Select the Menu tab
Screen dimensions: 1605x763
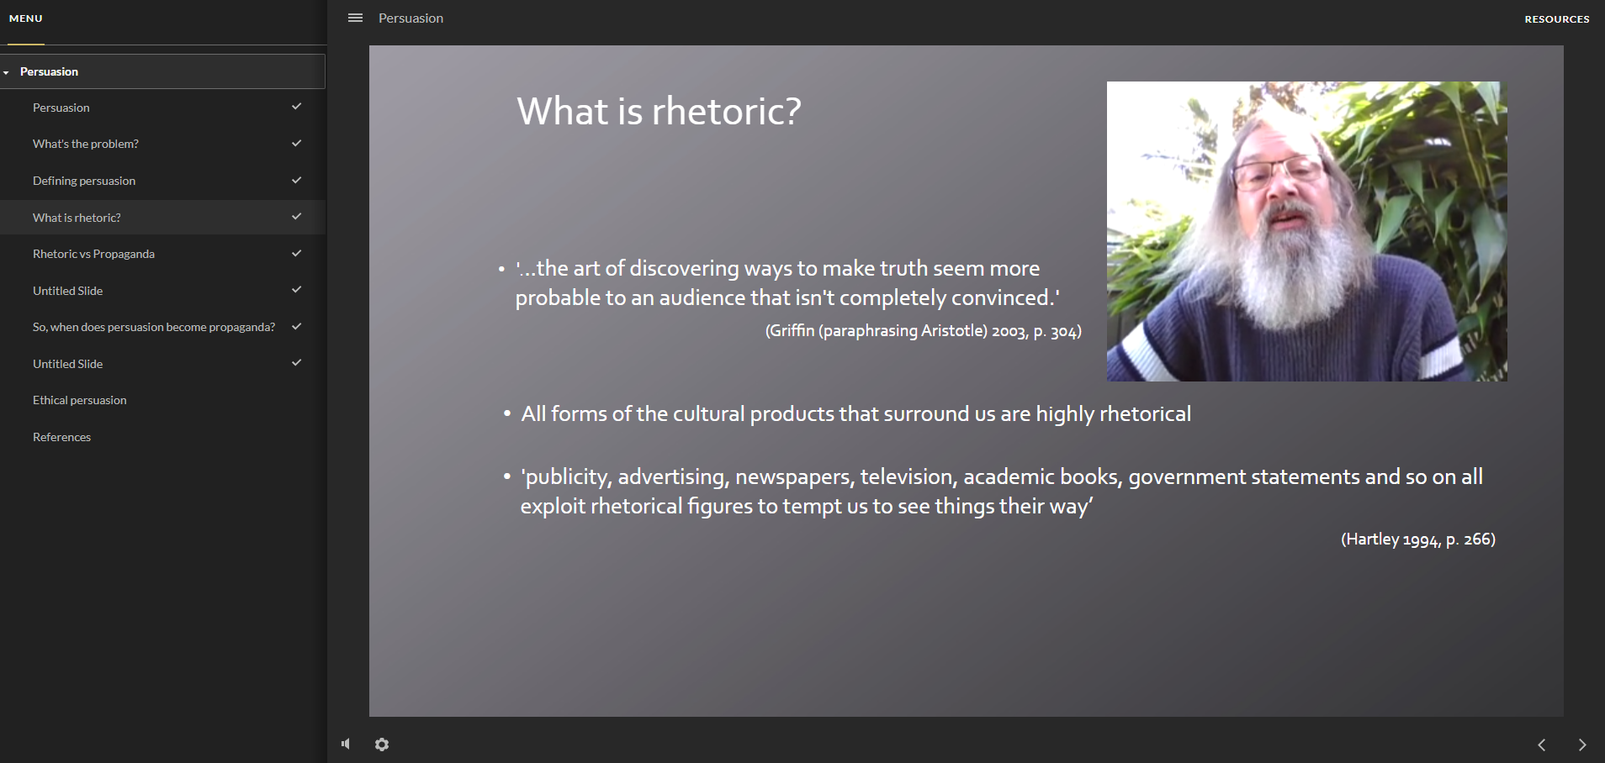[x=26, y=18]
